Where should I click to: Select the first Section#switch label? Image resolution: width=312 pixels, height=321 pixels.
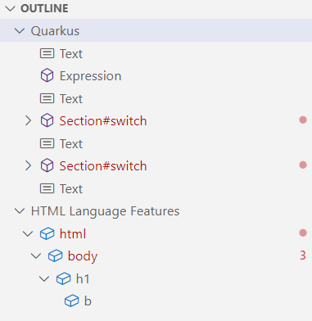[103, 121]
